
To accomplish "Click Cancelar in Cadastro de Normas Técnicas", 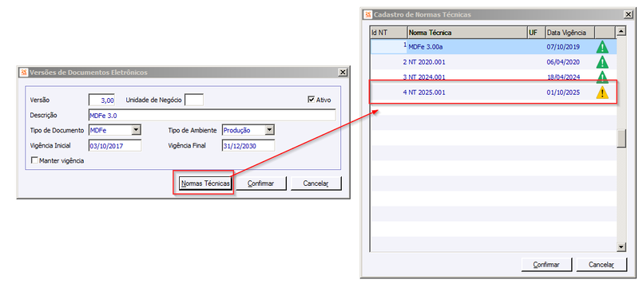I will tap(601, 264).
